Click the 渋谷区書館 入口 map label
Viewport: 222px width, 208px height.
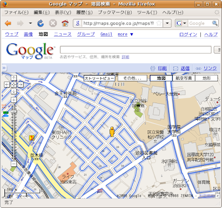(x=147, y=155)
